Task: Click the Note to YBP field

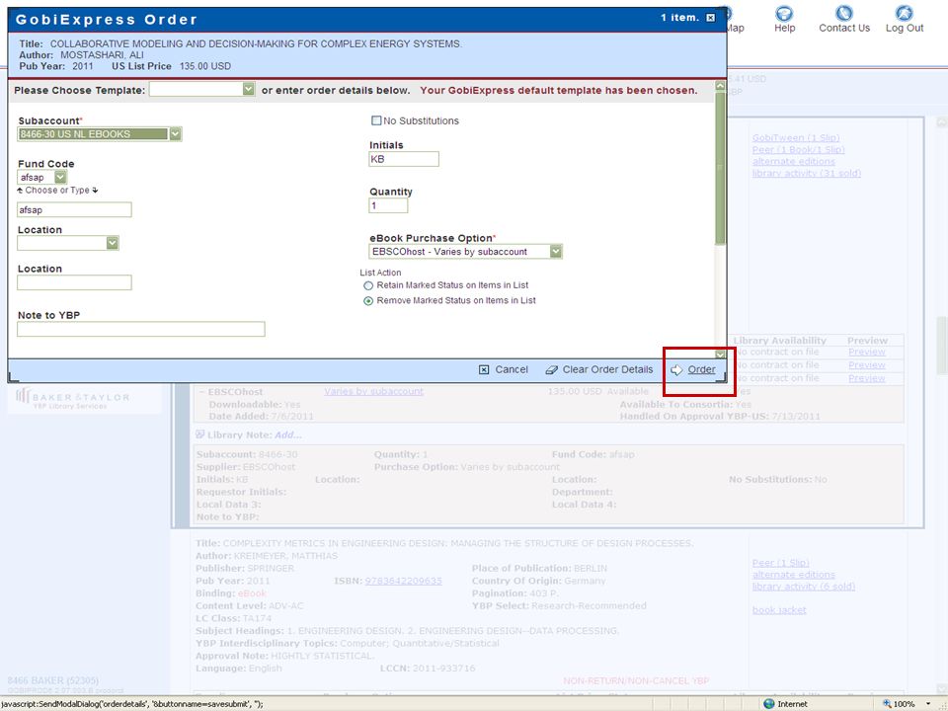Action: click(x=141, y=329)
